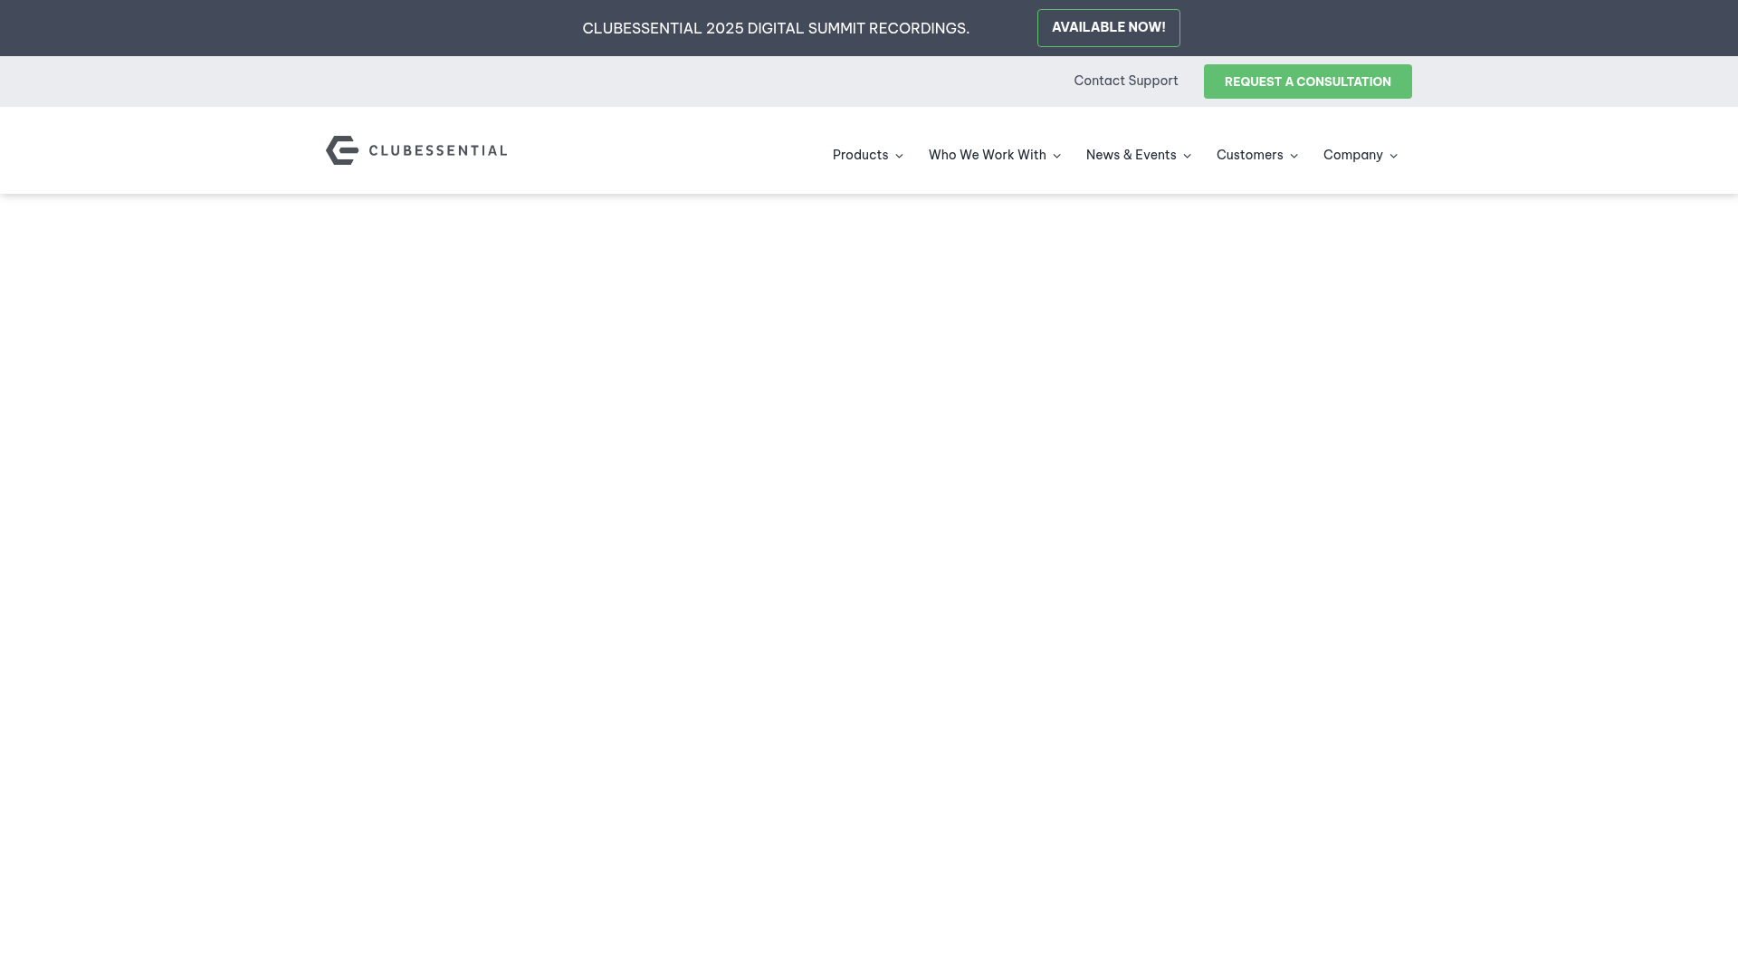Expand the Customers dropdown chevron
1738x978 pixels.
point(1294,156)
